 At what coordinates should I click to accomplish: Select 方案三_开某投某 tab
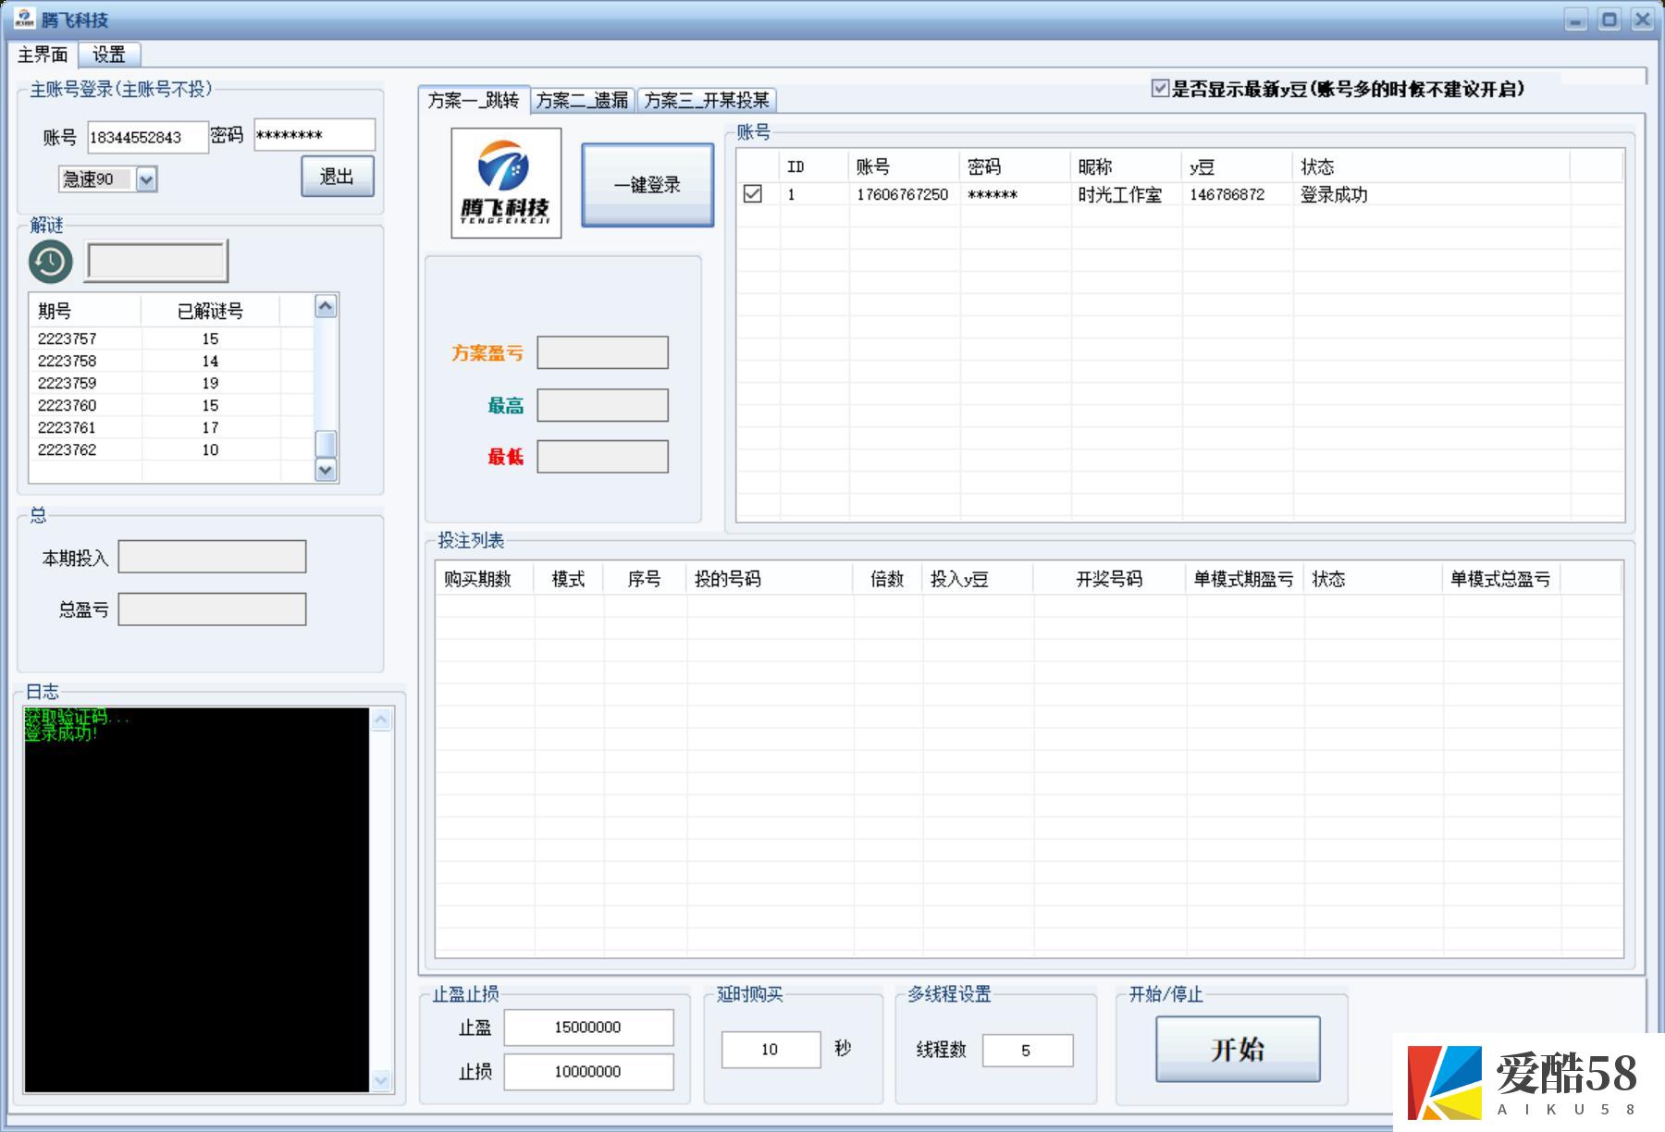coord(707,101)
